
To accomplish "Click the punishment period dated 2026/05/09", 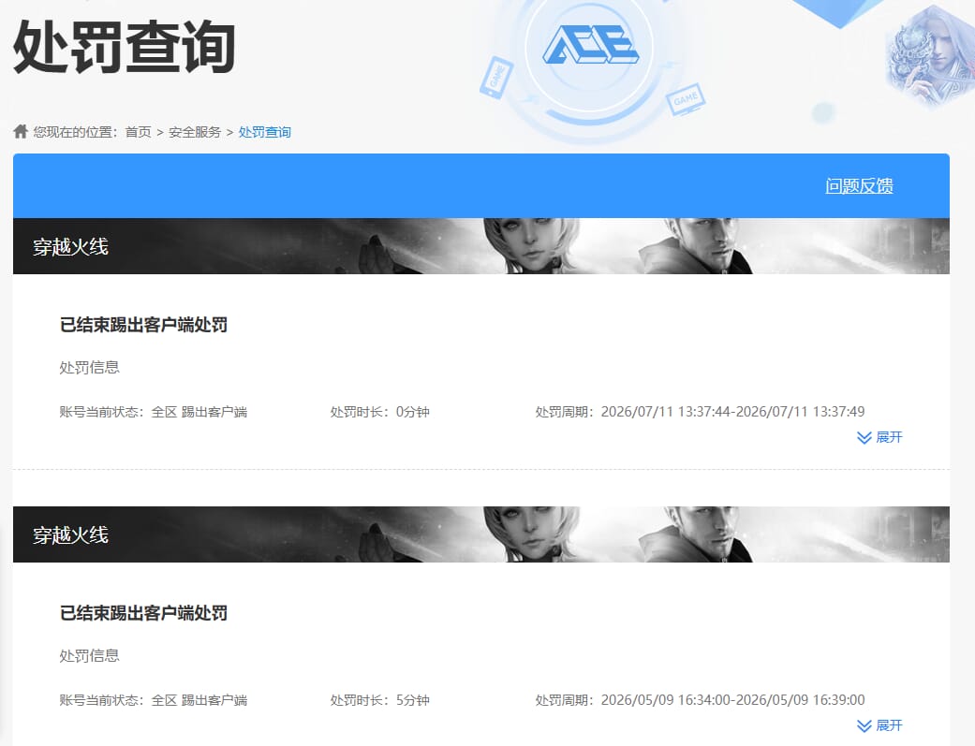I will click(x=701, y=700).
